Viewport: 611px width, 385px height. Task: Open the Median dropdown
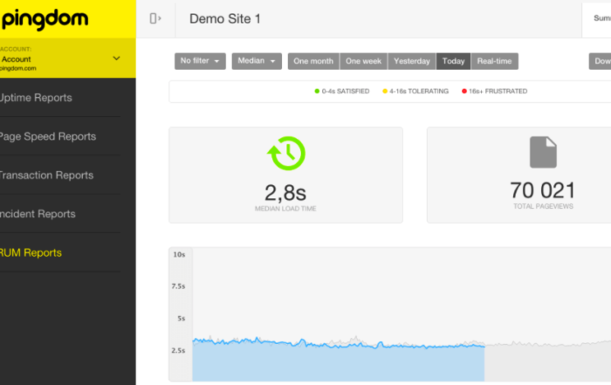click(x=257, y=61)
